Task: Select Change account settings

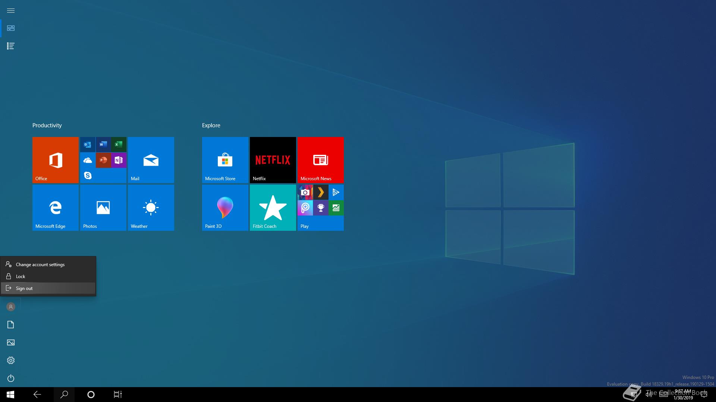Action: coord(48,264)
